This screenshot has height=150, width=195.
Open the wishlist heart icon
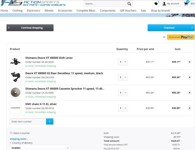click(x=156, y=4)
